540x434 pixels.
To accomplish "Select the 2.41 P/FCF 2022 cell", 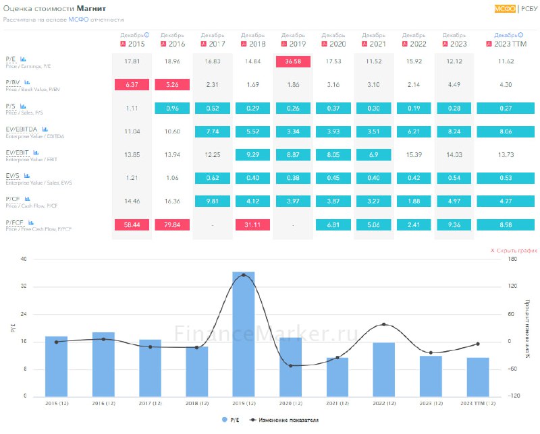I will coord(414,224).
